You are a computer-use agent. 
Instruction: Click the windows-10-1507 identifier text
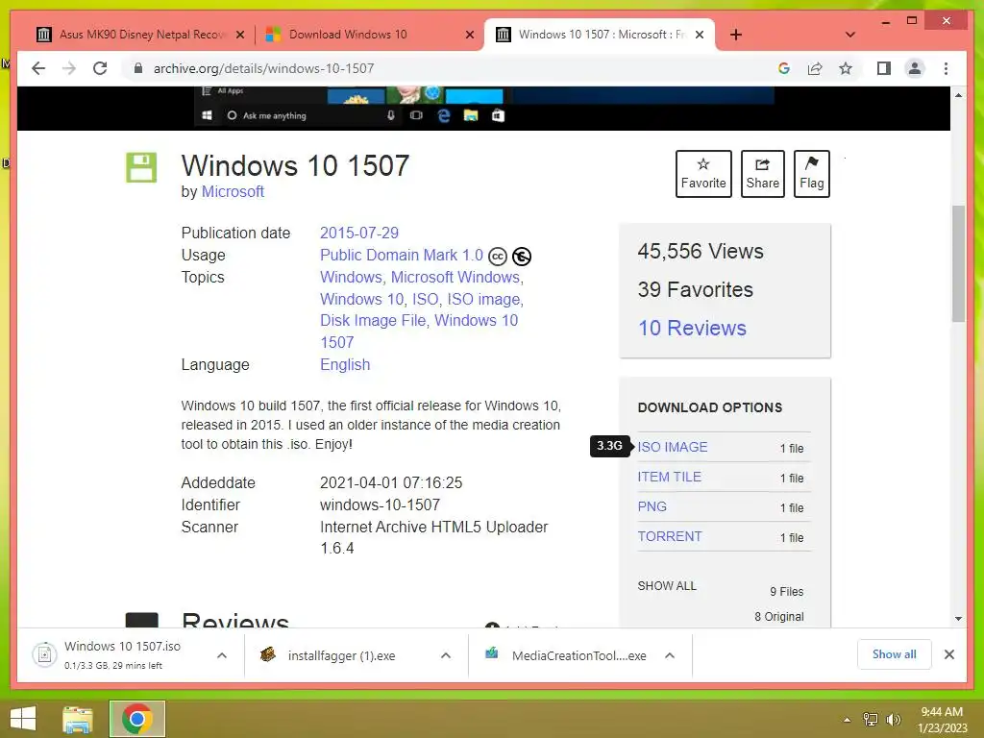pos(380,504)
